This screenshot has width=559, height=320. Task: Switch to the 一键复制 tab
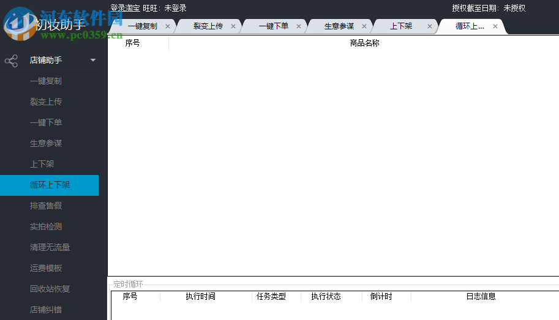point(142,26)
